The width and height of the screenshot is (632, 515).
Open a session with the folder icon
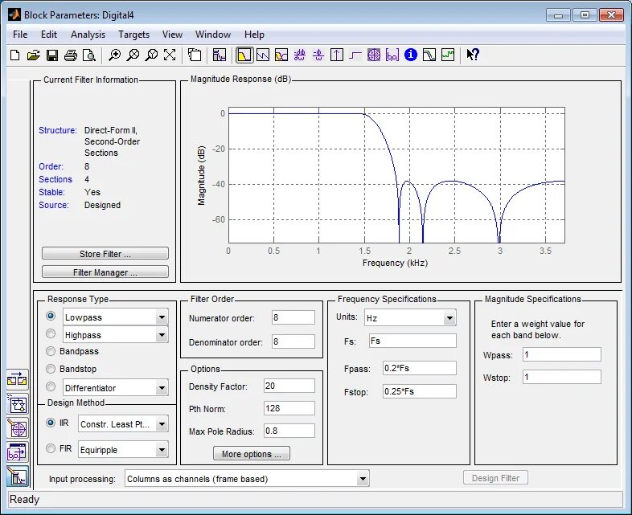tap(34, 55)
